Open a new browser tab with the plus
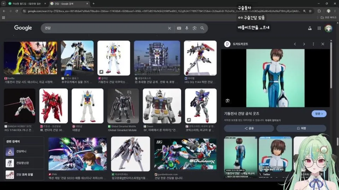Image resolution: width=339 pixels, height=190 pixels. [x=93, y=4]
